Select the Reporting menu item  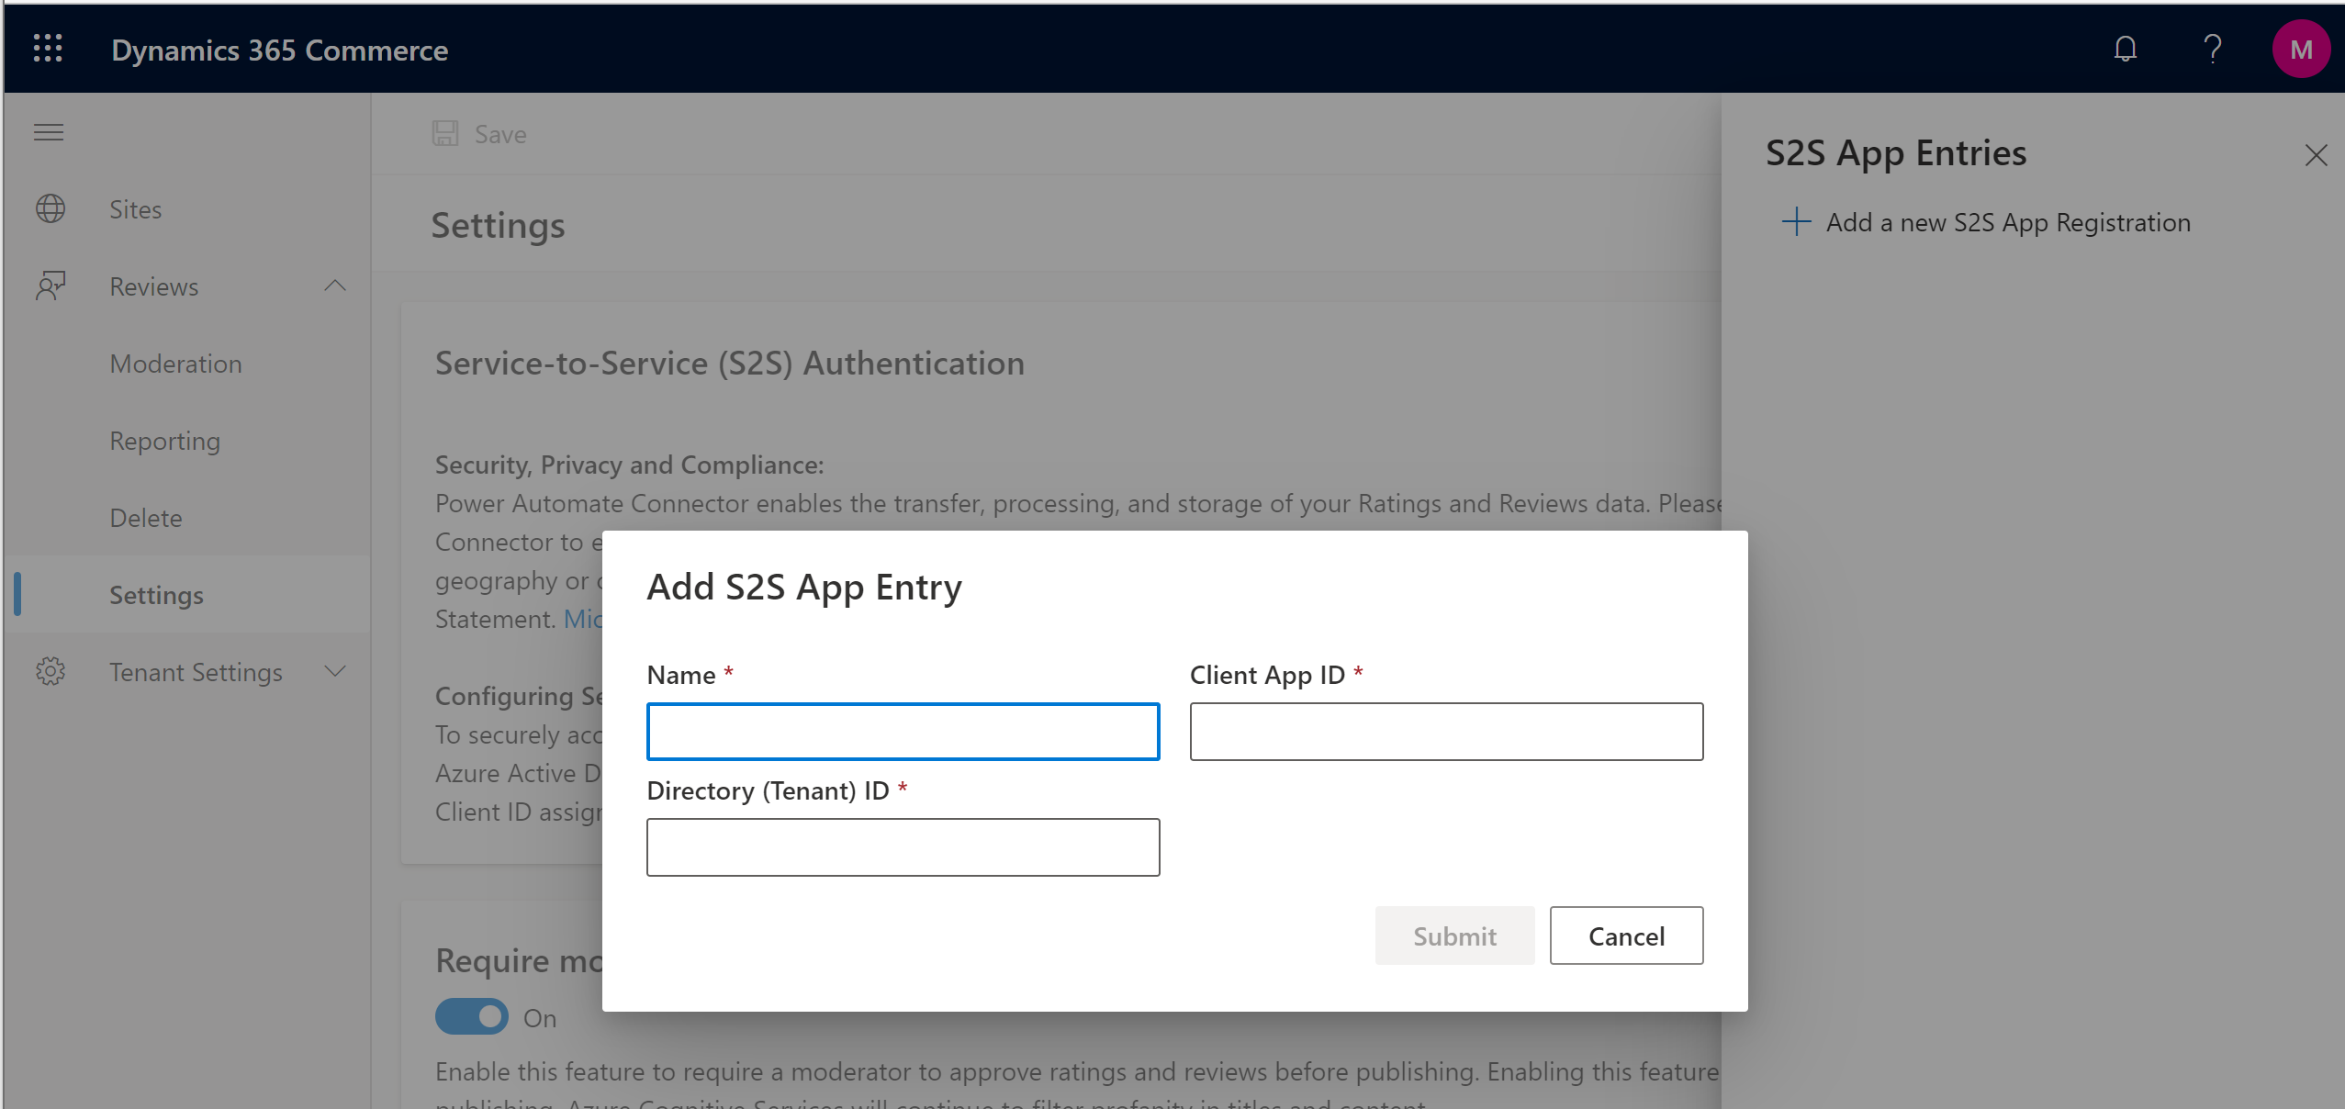pos(164,440)
